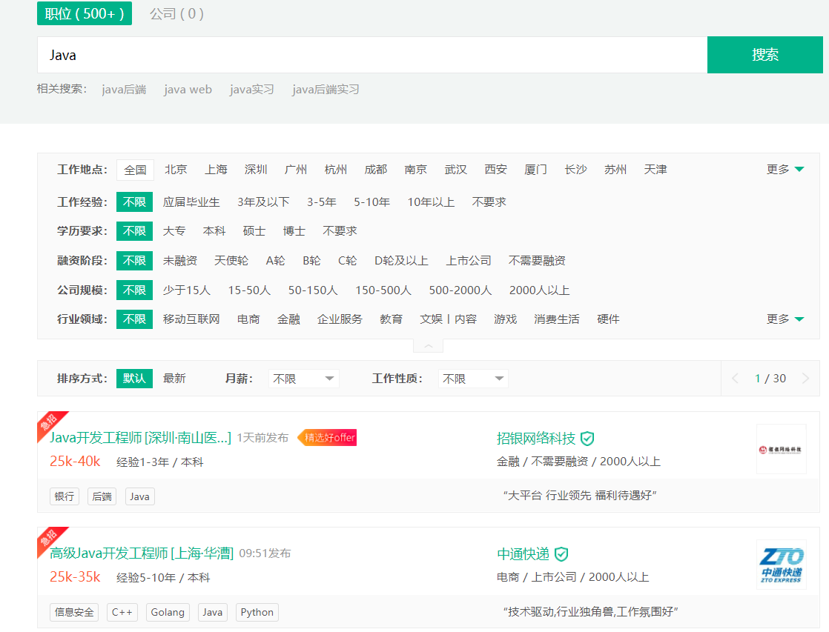
Task: Click the C++ tag on second job
Action: point(122,613)
